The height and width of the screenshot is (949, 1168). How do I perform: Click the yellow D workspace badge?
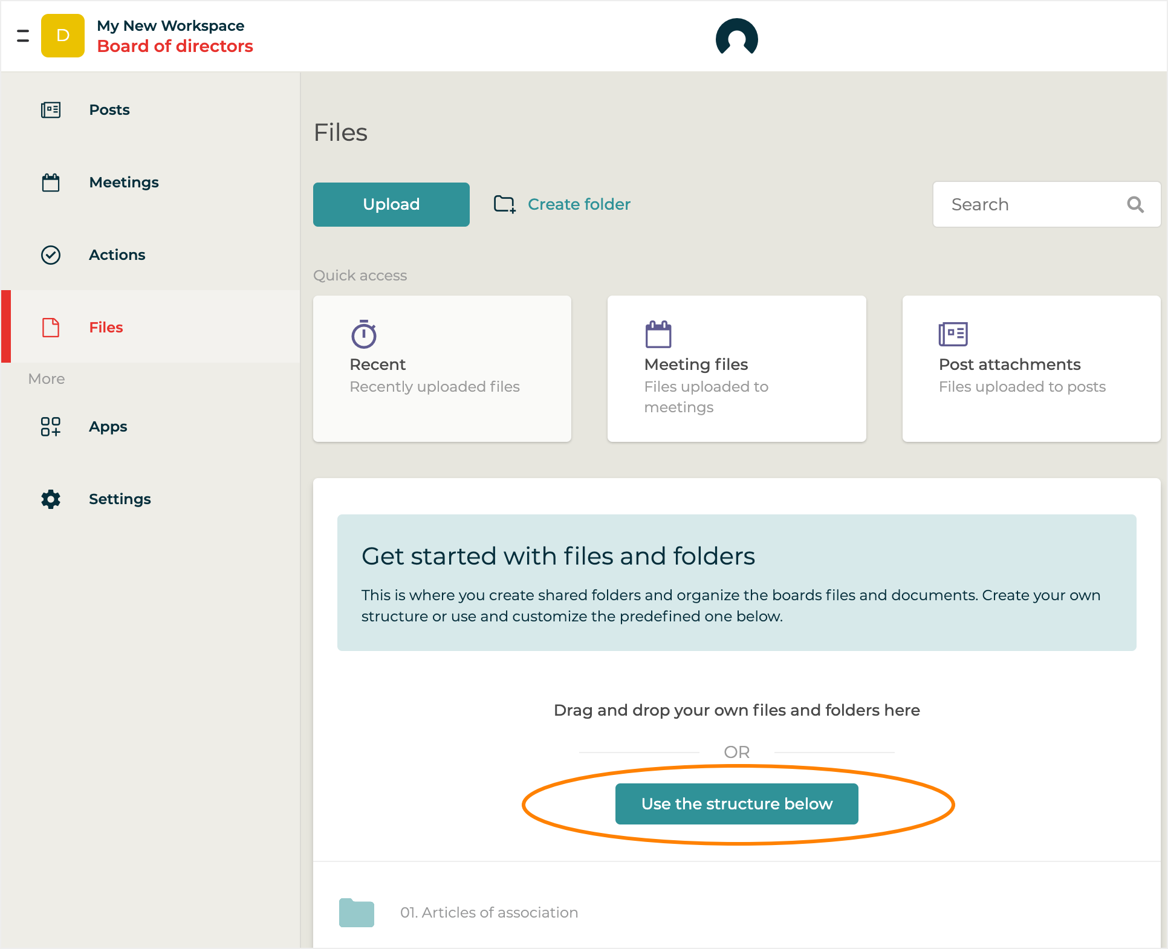coord(63,36)
